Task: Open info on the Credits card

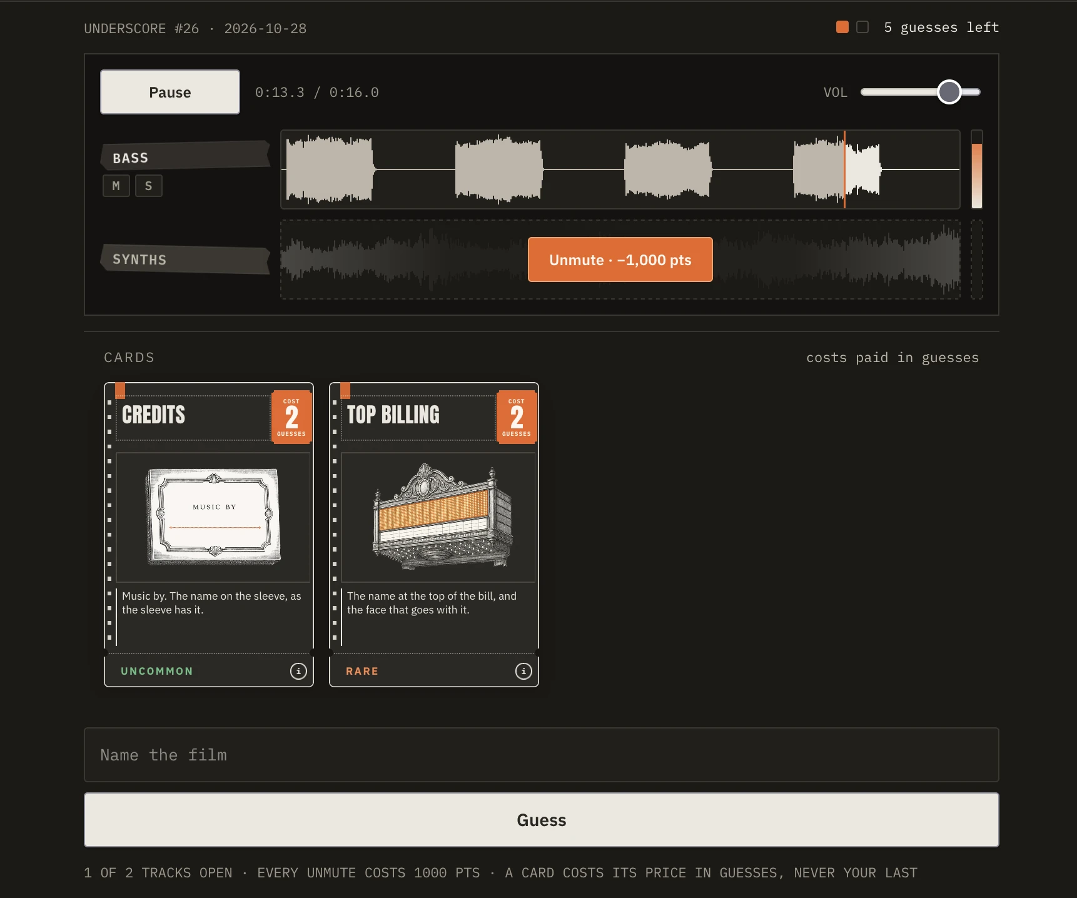Action: (298, 671)
